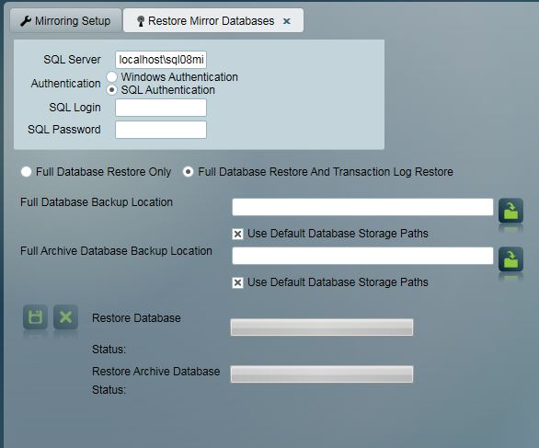Toggle default storage paths under Full Database Backup
Image resolution: width=539 pixels, height=448 pixels.
point(237,235)
